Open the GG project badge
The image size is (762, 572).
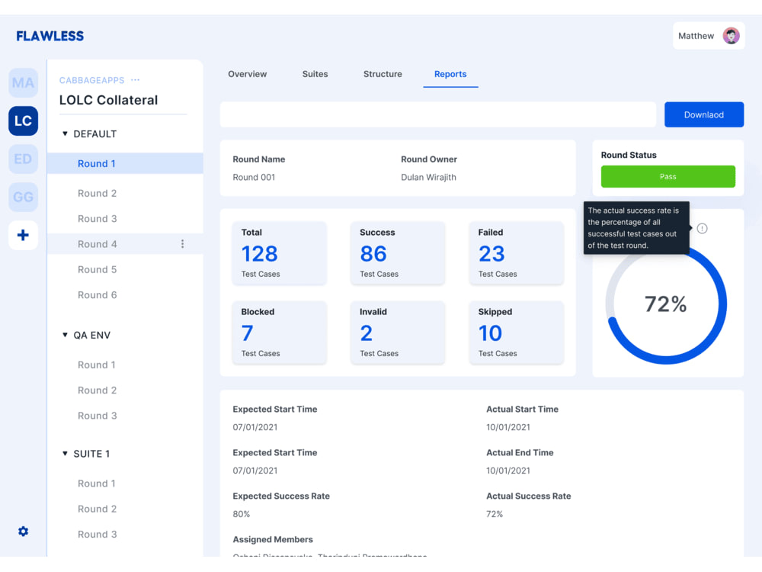[x=24, y=197]
